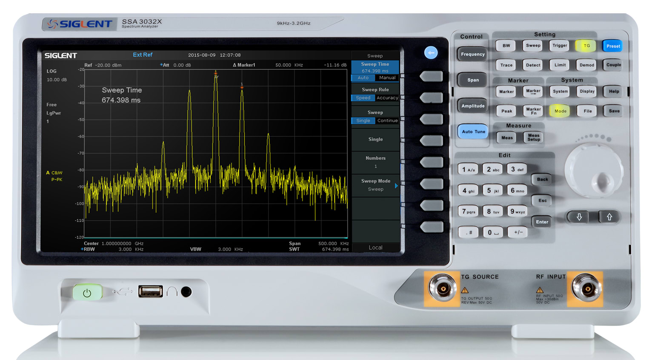Click the Save key

614,111
